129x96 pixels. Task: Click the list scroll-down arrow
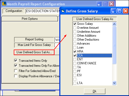click(x=114, y=83)
